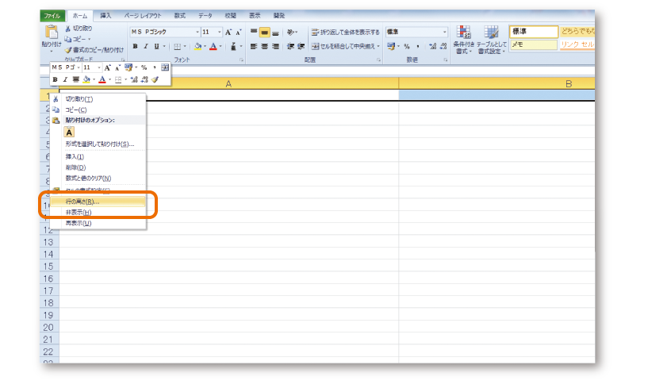Choose Unhide (再表示) in context menu
The height and width of the screenshot is (392, 648).
(x=98, y=223)
